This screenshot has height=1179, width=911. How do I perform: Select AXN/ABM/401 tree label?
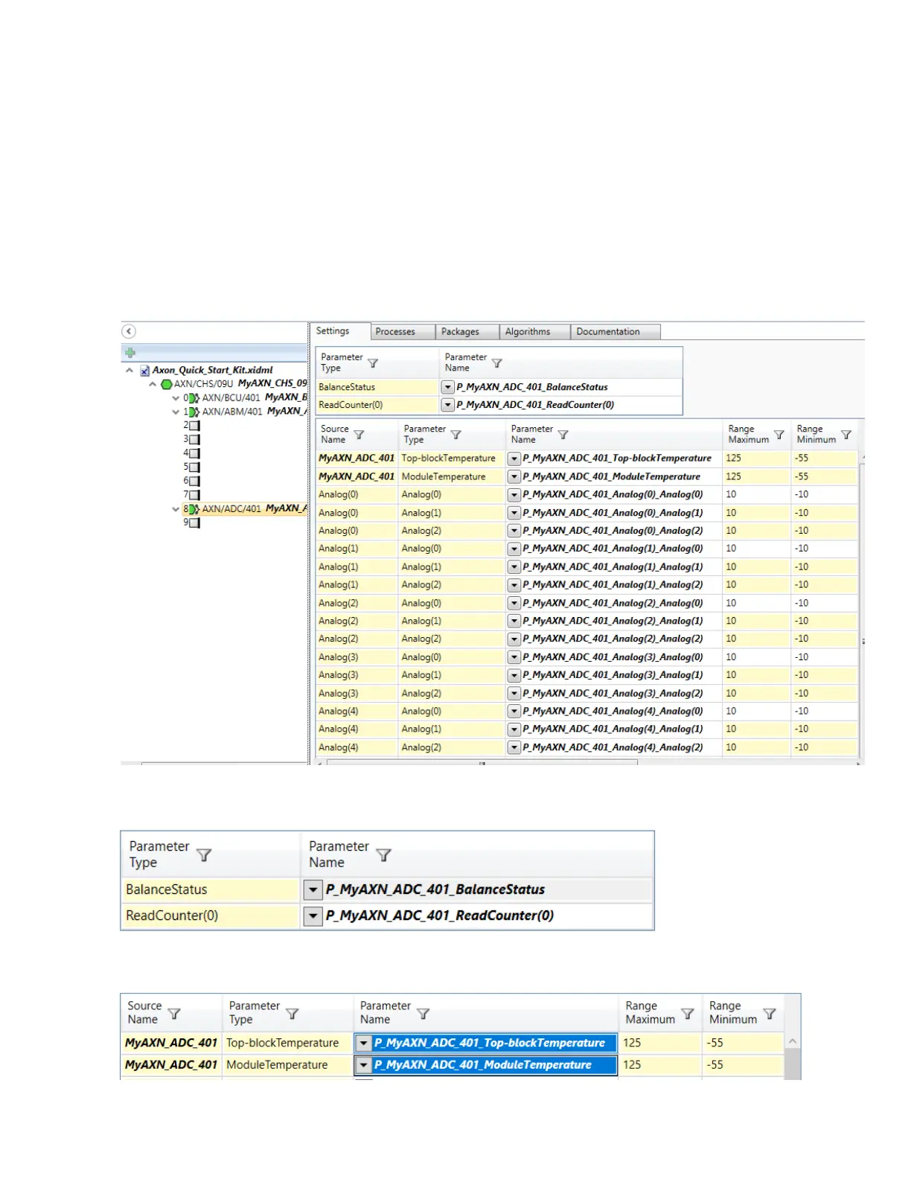[255, 412]
